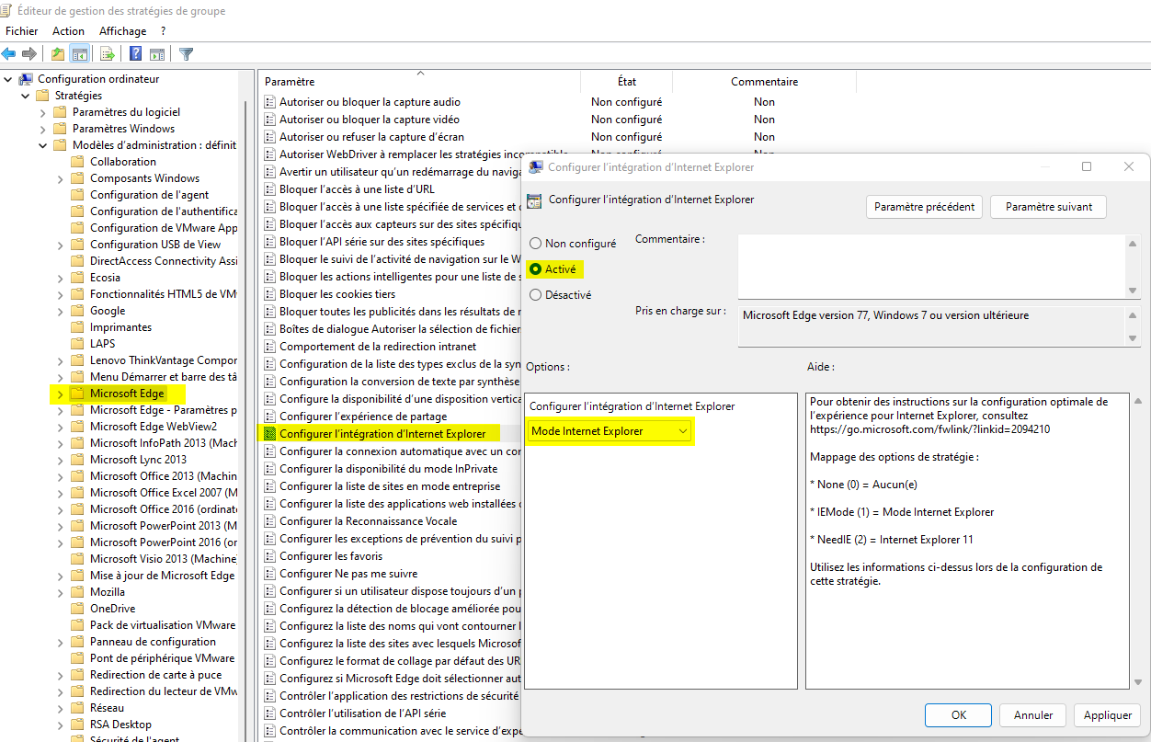Click the Commentaire box scroll-down arrow

[1133, 291]
